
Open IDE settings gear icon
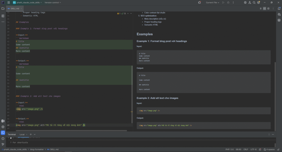[x=259, y=2]
